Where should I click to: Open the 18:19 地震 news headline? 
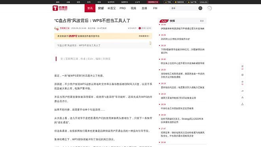pyautogui.click(x=182, y=87)
